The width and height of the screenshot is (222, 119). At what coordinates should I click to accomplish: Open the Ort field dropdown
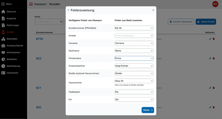134,99
